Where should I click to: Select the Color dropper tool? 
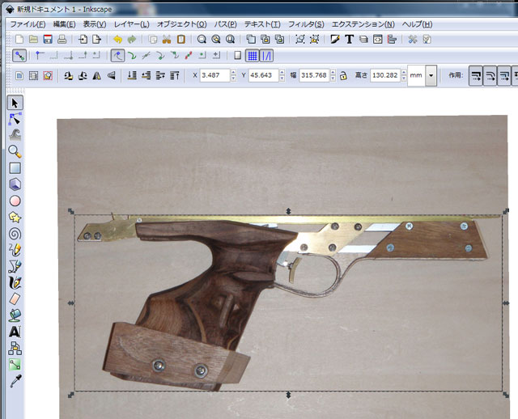coord(15,381)
